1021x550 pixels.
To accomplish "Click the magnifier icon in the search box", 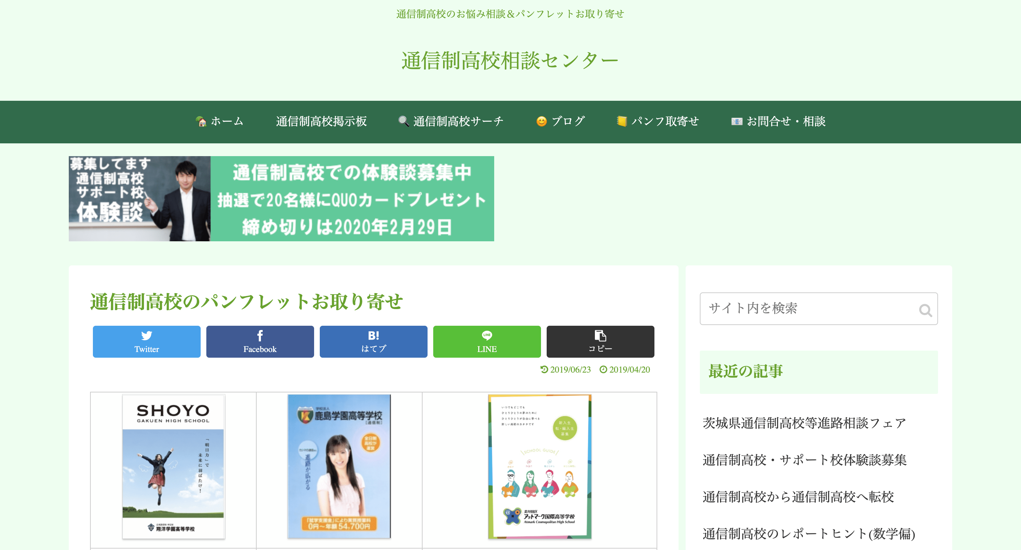I will [925, 310].
